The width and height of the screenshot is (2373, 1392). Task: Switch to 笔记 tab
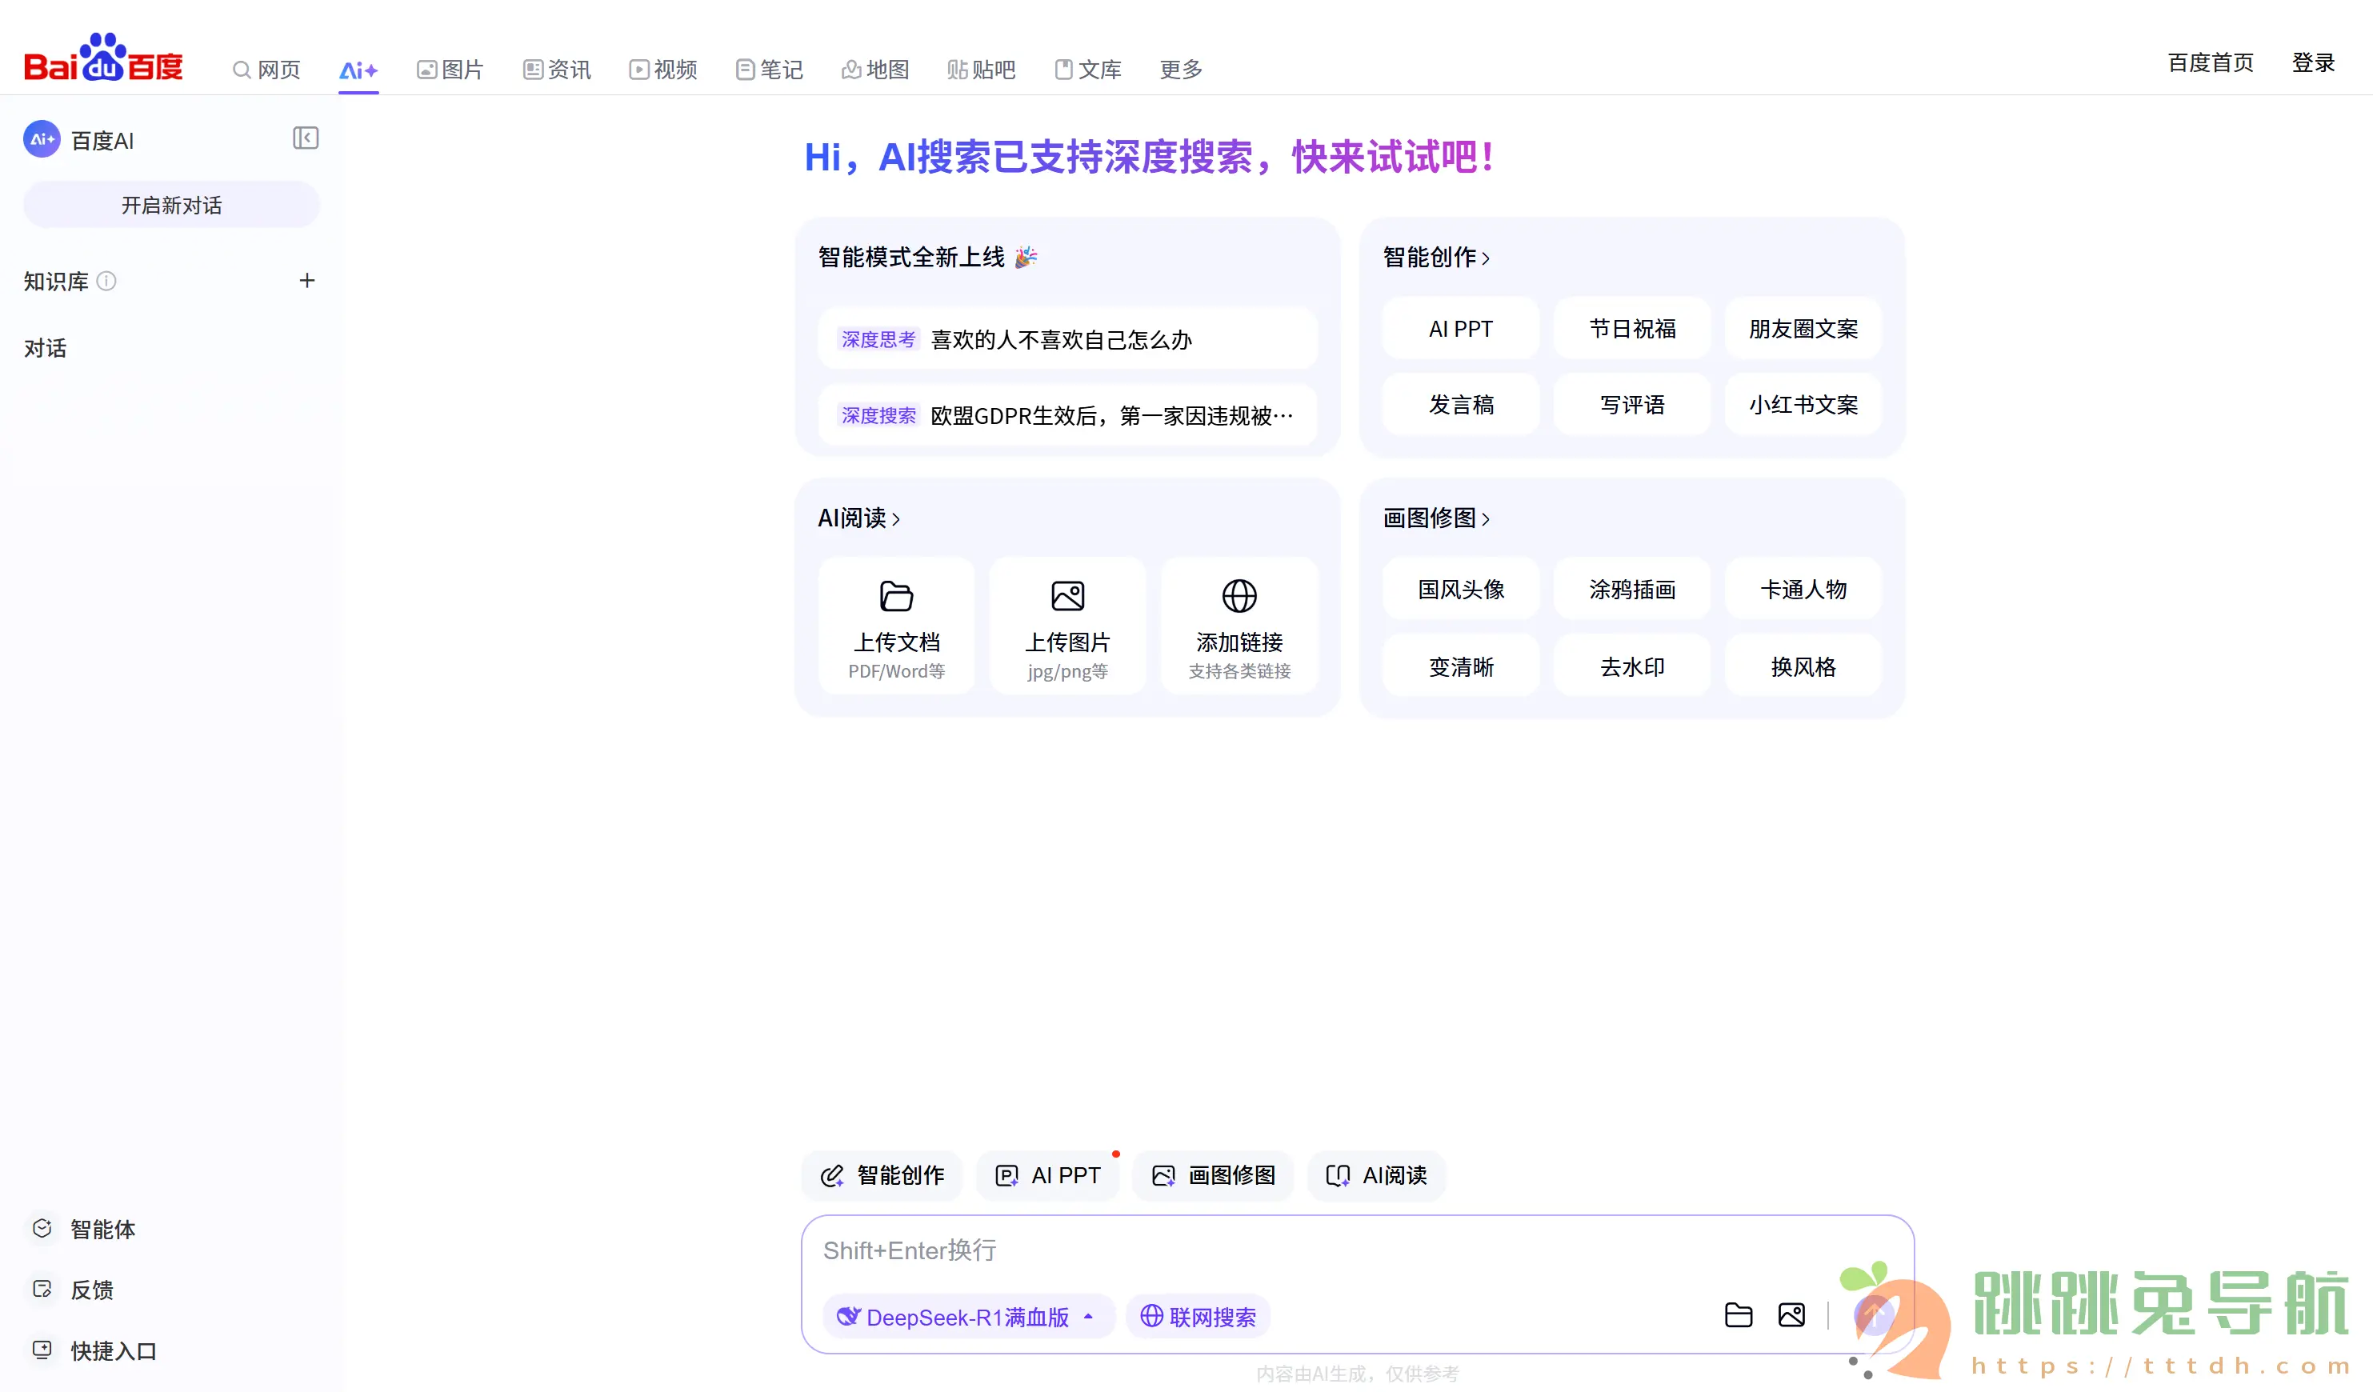(x=768, y=70)
